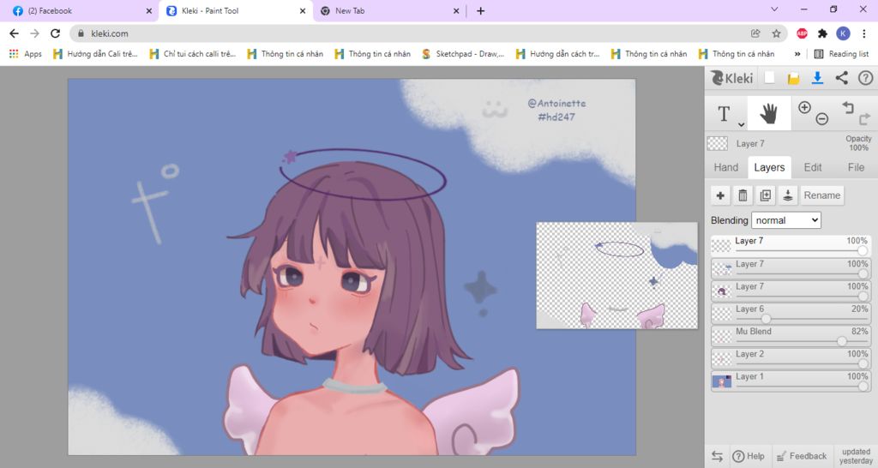Open an image with the folder icon
The height and width of the screenshot is (468, 878).
coord(793,78)
